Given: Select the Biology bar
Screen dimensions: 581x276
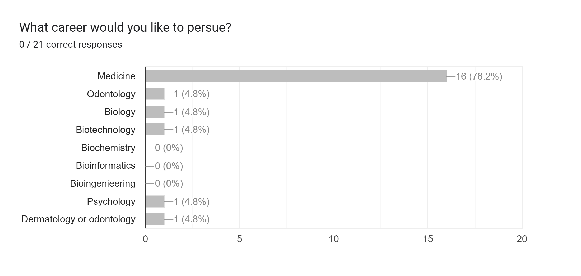Looking at the screenshot, I should click(155, 112).
